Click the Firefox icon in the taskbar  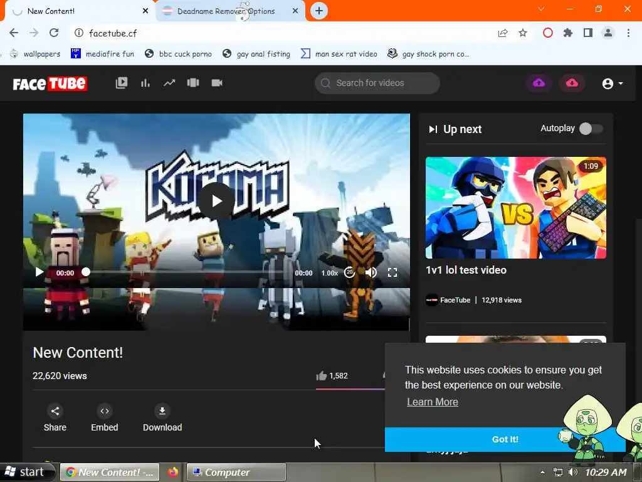coord(173,472)
